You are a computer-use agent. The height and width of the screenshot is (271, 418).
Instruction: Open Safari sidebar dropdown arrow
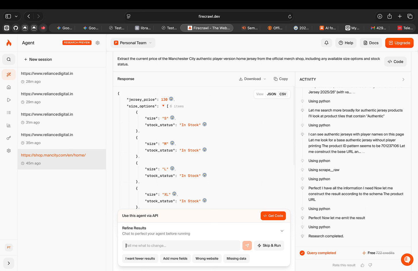tap(16, 16)
